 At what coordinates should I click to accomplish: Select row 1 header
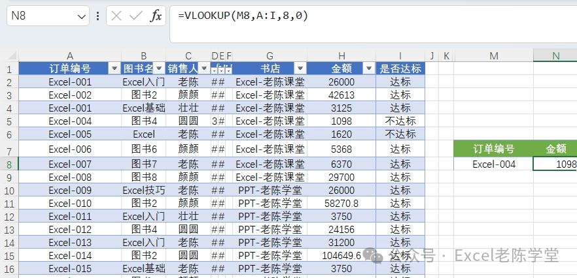[x=9, y=69]
